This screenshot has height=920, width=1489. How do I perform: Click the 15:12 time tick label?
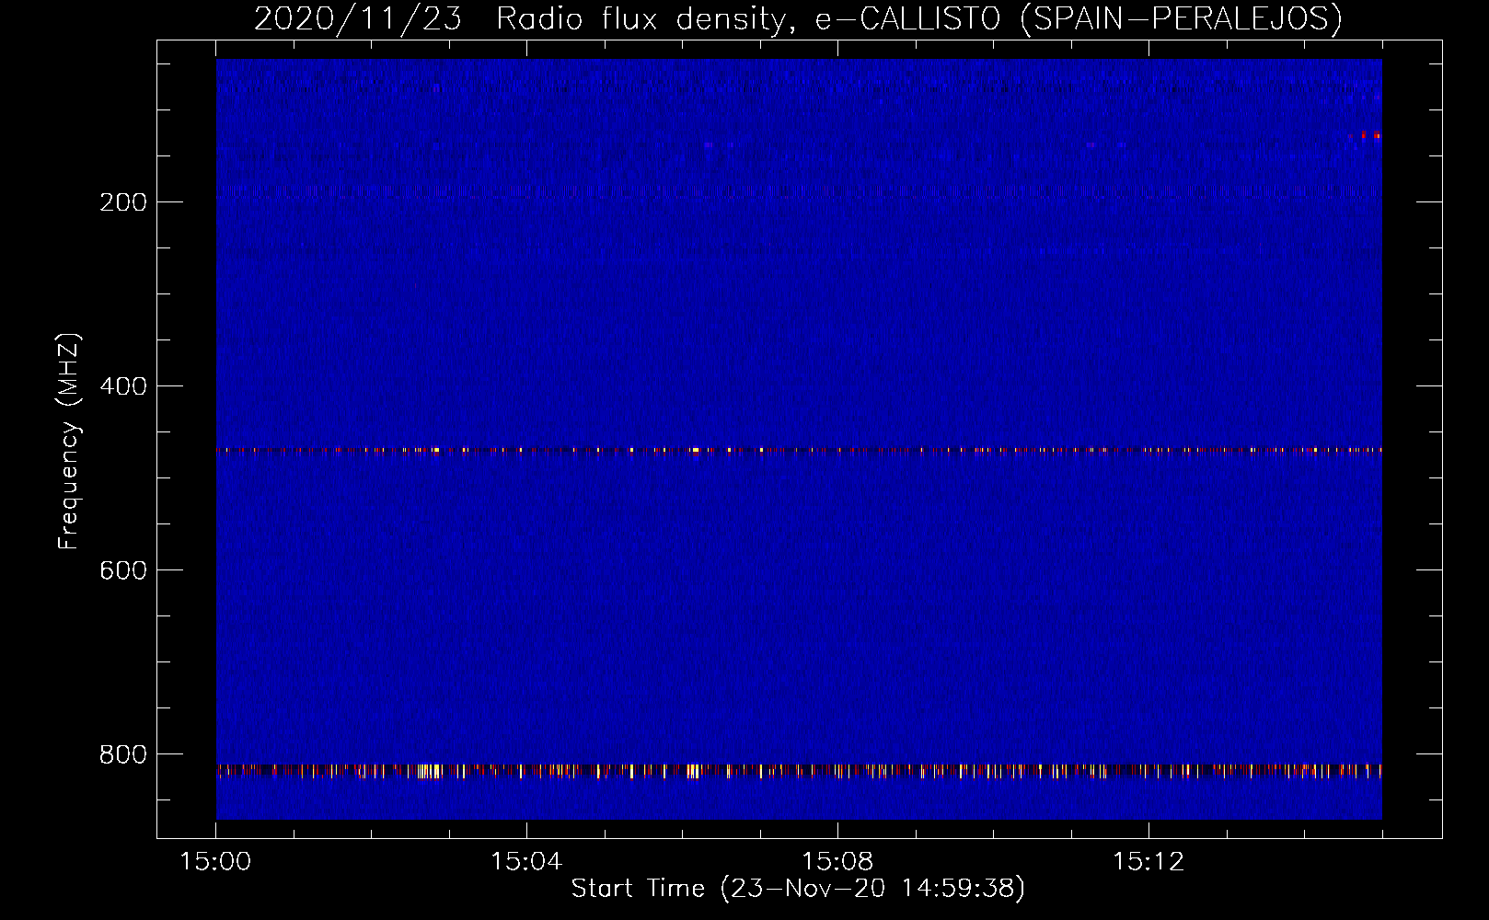coord(1148,862)
